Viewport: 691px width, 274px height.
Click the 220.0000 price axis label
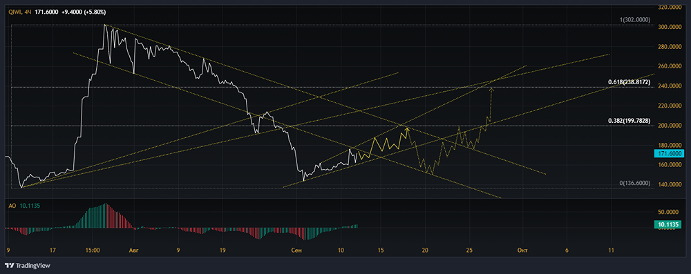669,106
